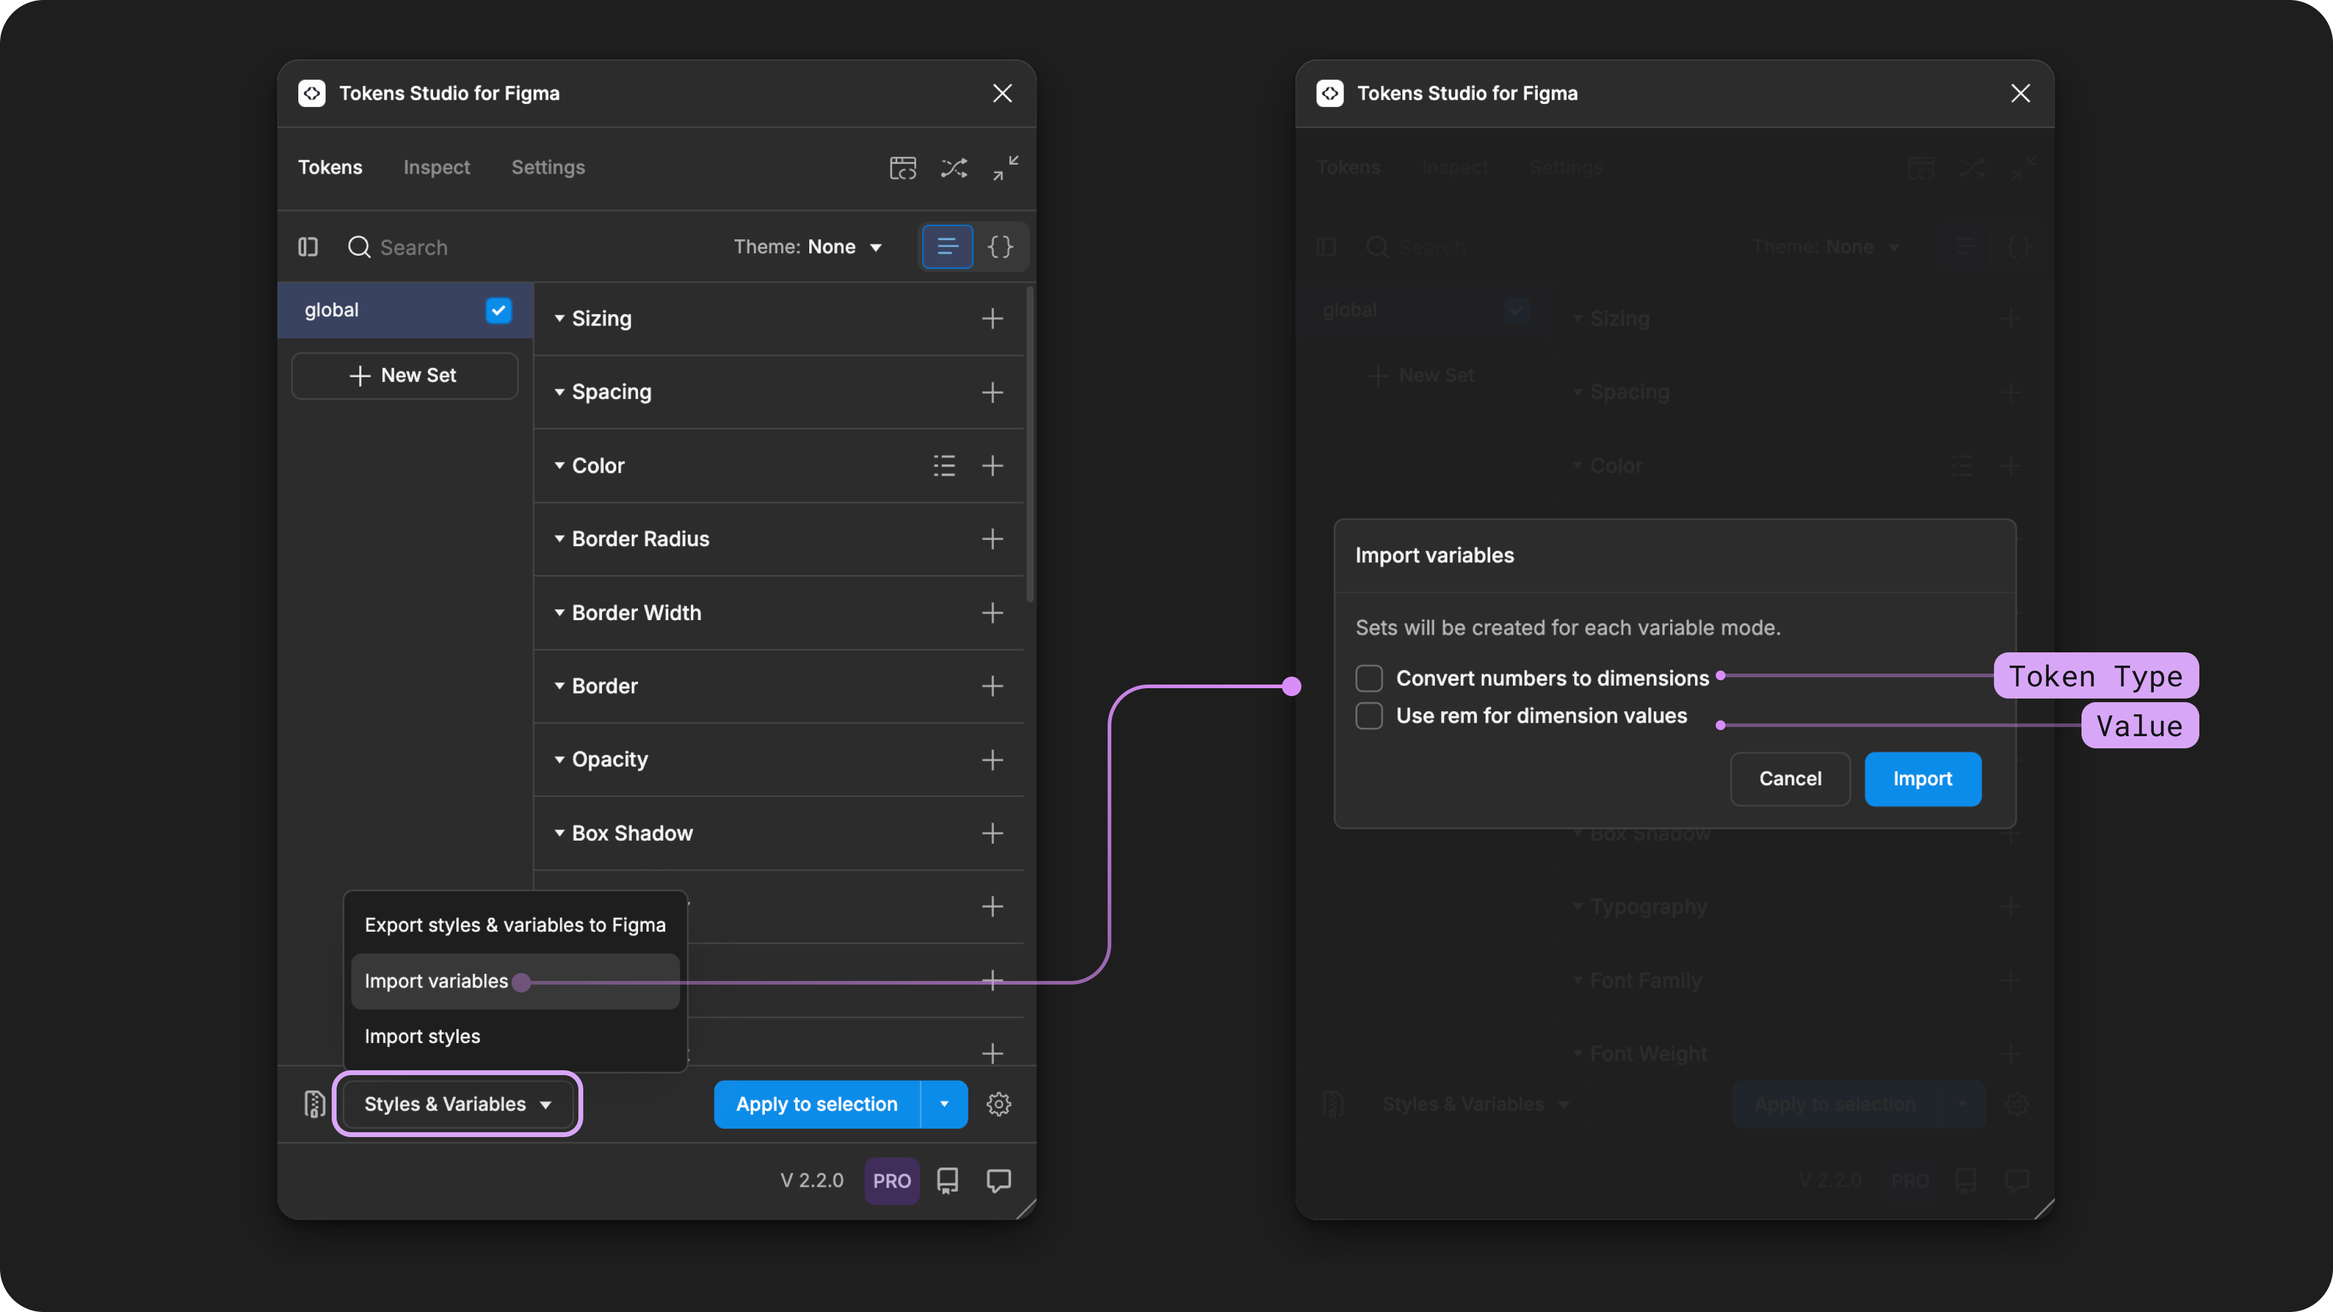Collapse the Border Width group
Image resolution: width=2333 pixels, height=1312 pixels.
click(560, 613)
